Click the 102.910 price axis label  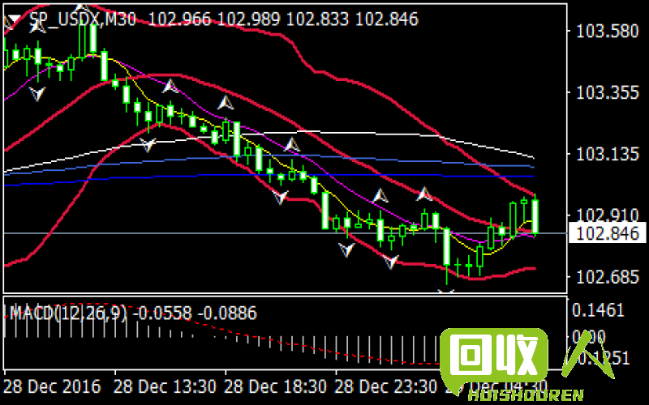pyautogui.click(x=607, y=215)
